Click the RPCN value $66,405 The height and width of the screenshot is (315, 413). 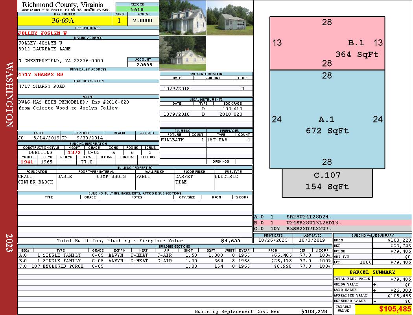pos(282,255)
